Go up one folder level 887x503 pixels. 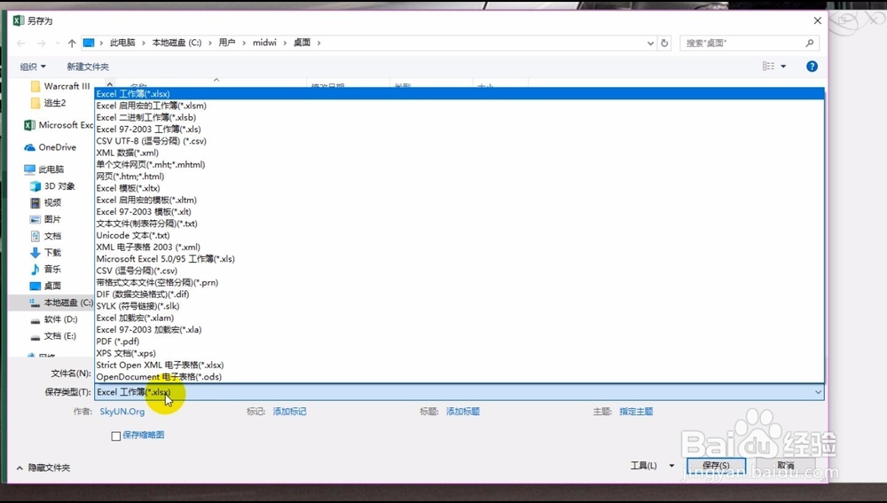click(x=72, y=43)
